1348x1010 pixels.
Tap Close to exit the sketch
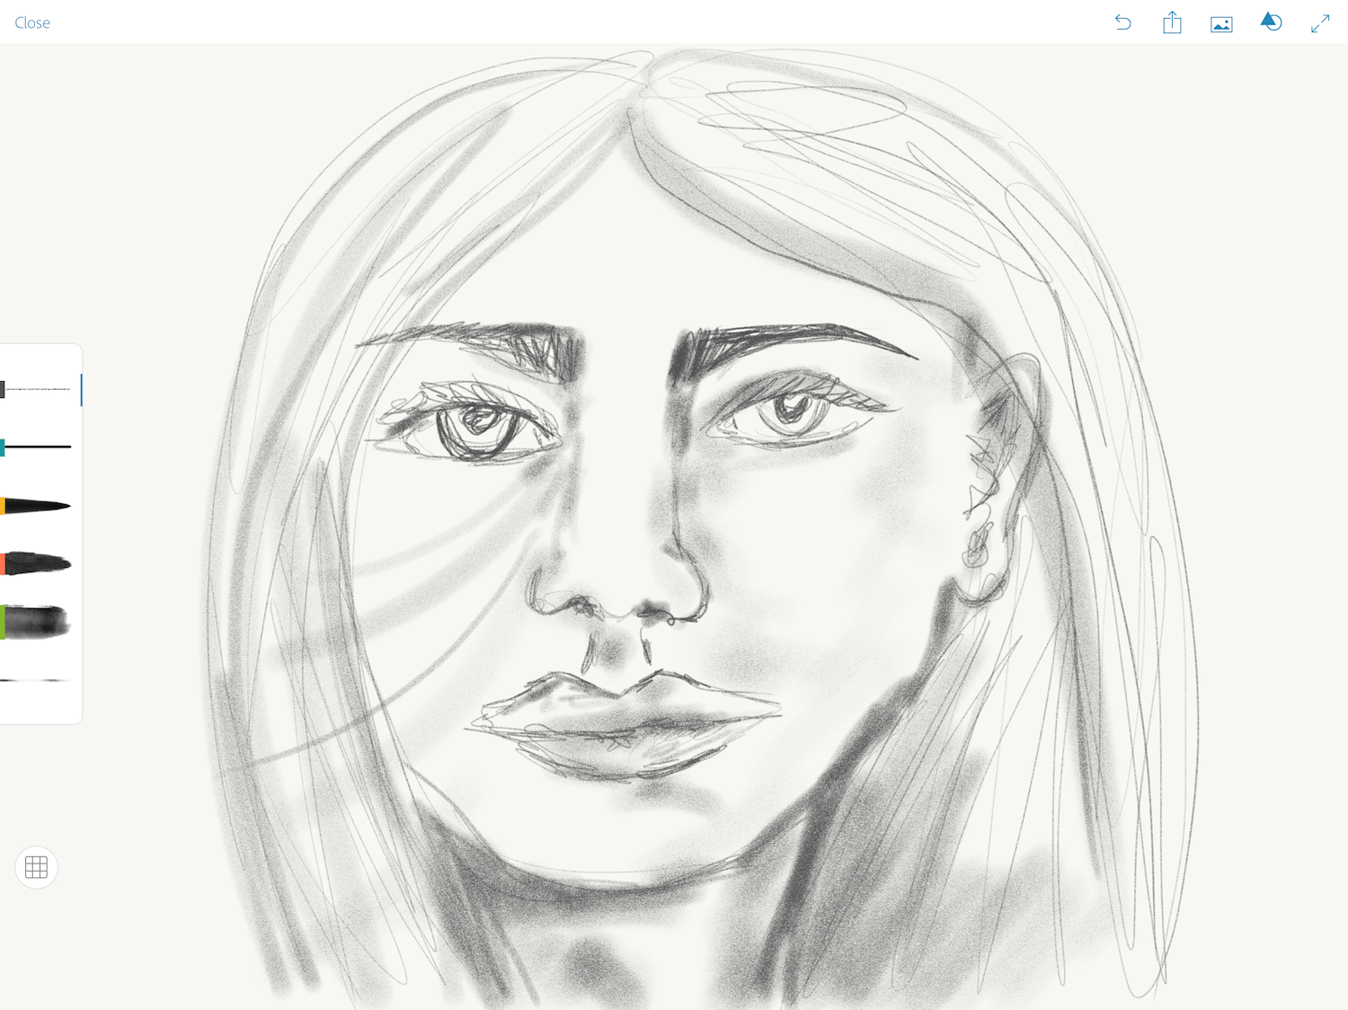coord(32,22)
